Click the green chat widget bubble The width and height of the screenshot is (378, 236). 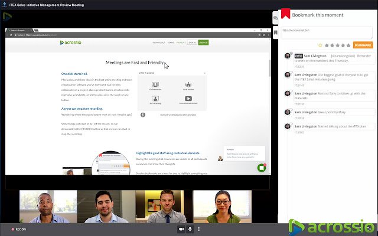262,168
